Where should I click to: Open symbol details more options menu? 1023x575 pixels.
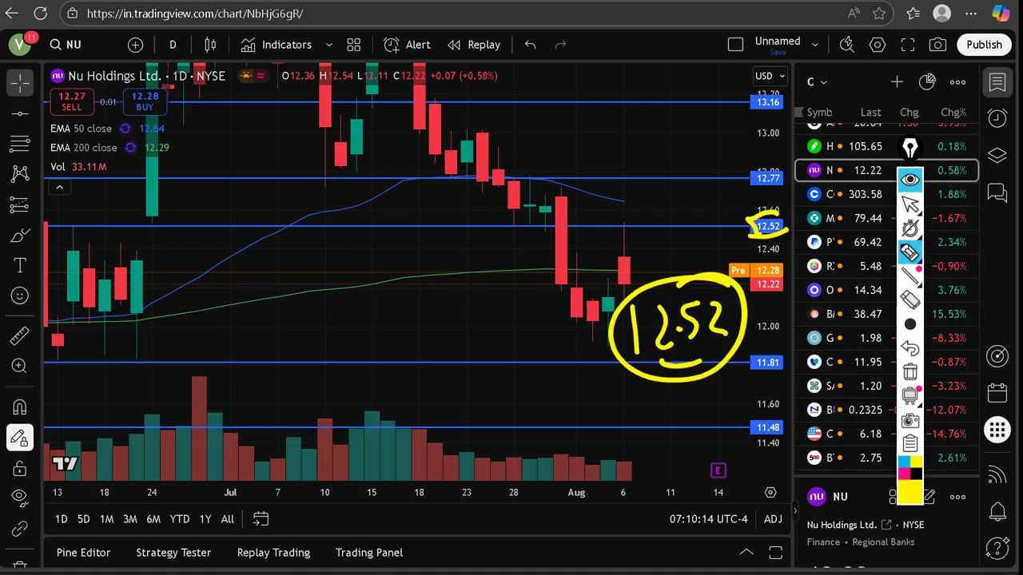(x=957, y=497)
